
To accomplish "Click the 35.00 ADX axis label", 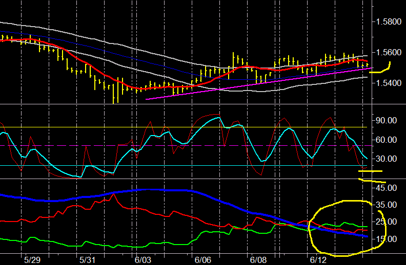I will coord(387,205).
